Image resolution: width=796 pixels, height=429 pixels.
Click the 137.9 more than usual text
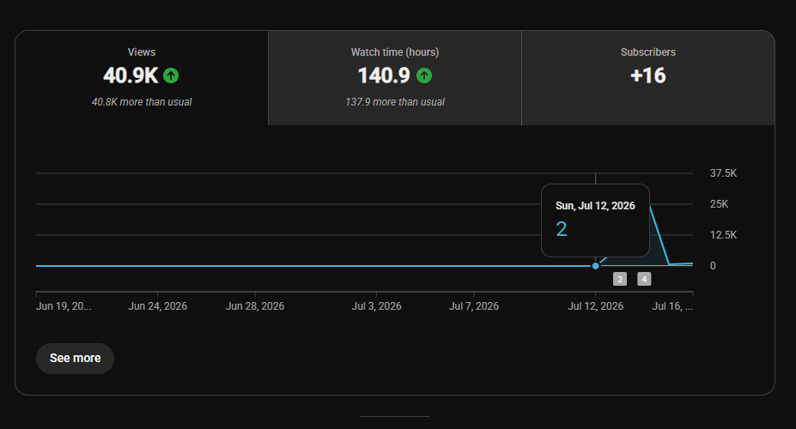click(395, 102)
